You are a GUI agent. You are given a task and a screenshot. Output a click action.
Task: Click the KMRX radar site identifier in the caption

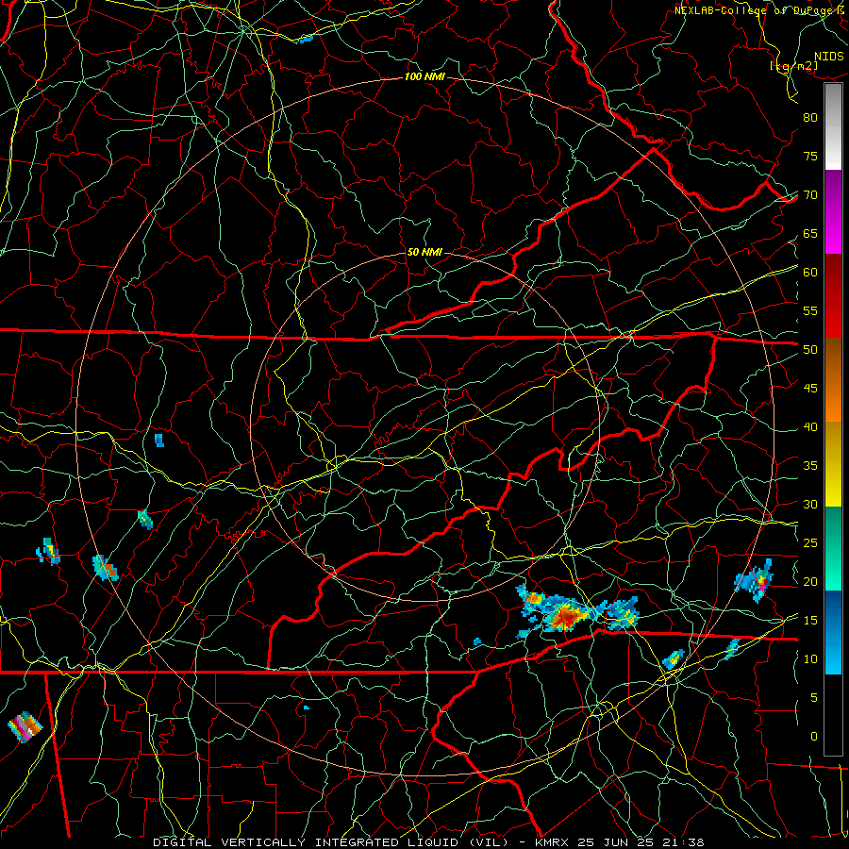[x=552, y=842]
